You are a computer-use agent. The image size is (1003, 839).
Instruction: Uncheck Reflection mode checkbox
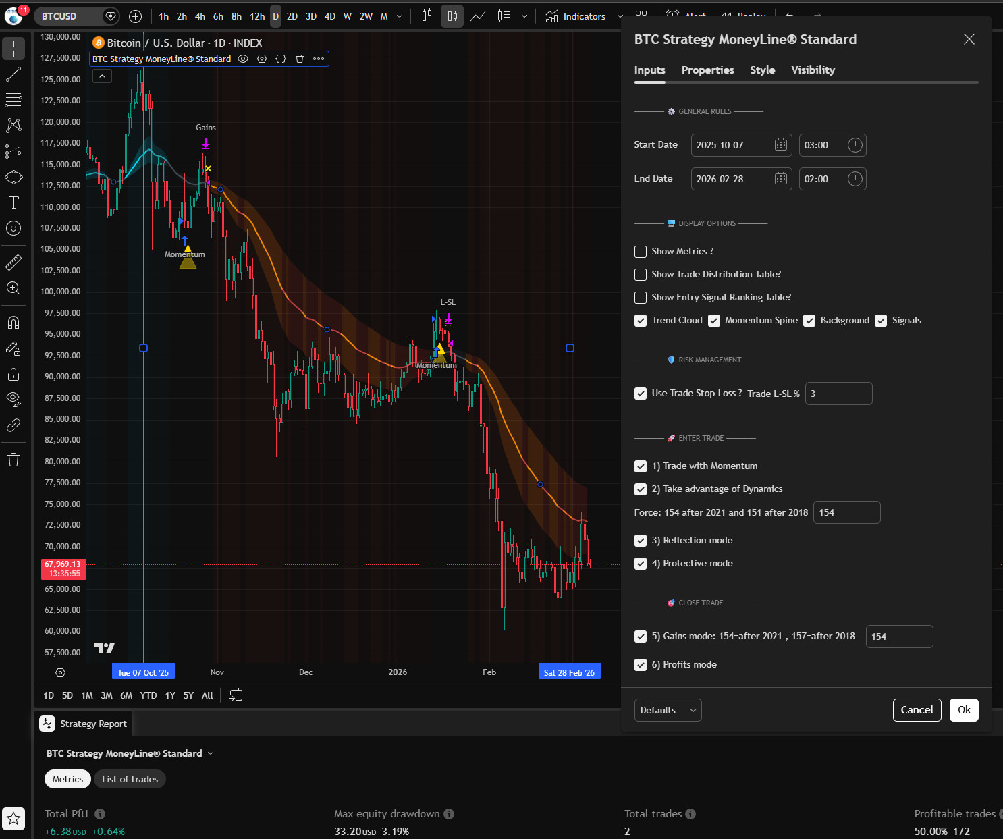641,541
